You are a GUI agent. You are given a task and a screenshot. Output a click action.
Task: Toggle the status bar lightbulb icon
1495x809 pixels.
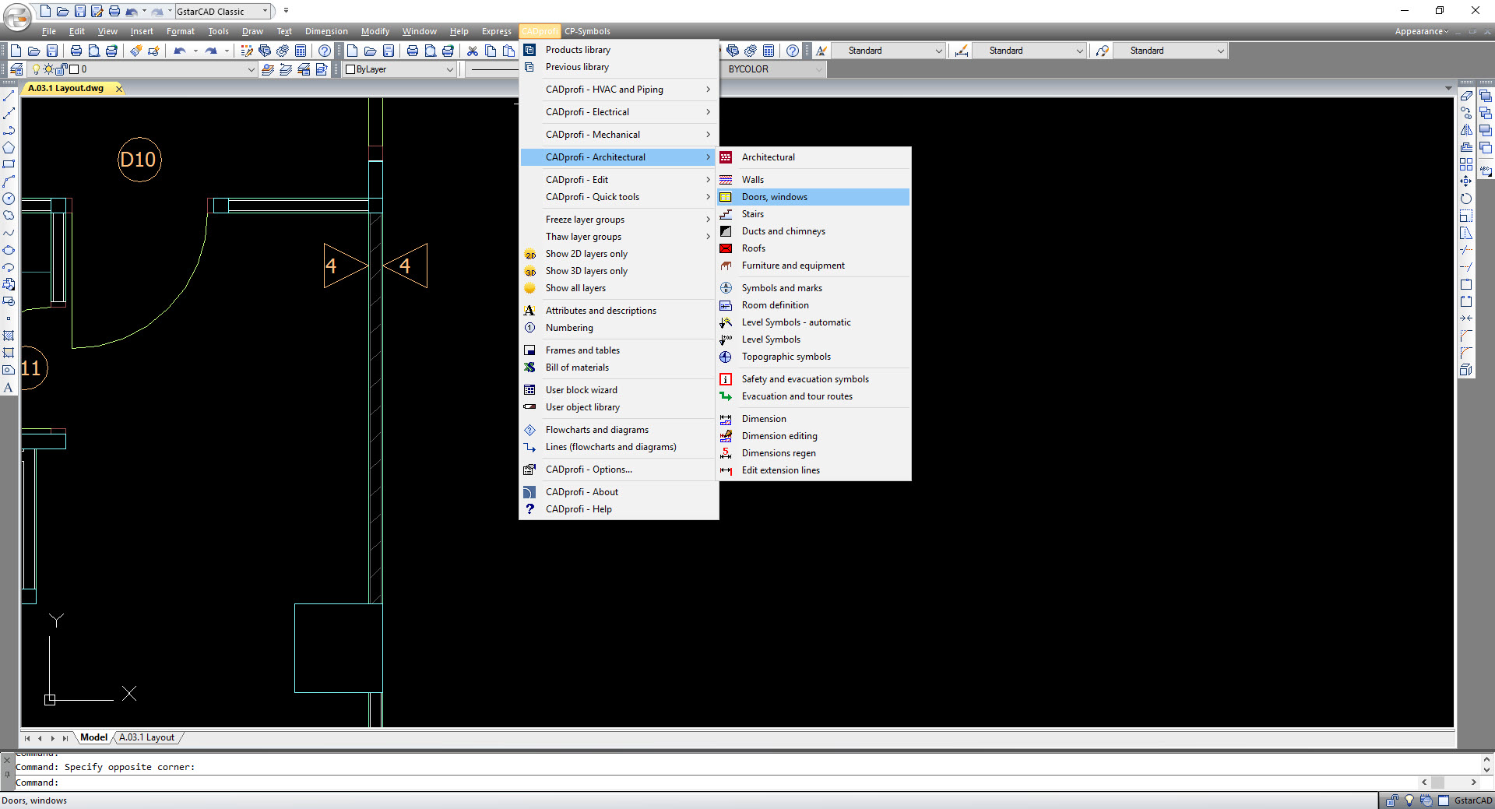pyautogui.click(x=1409, y=800)
